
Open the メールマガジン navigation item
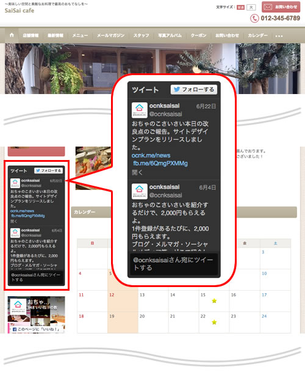point(110,35)
